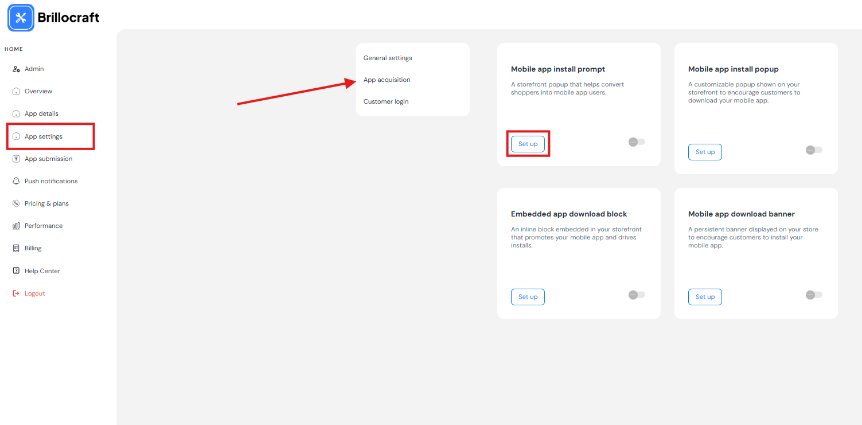Click the Pricing & plans tag icon
The height and width of the screenshot is (425, 862).
click(16, 204)
